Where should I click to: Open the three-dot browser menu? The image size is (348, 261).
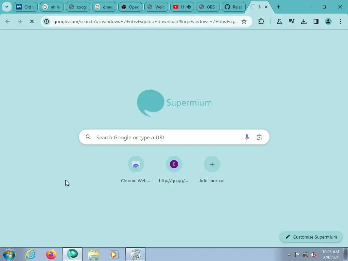coord(341,21)
